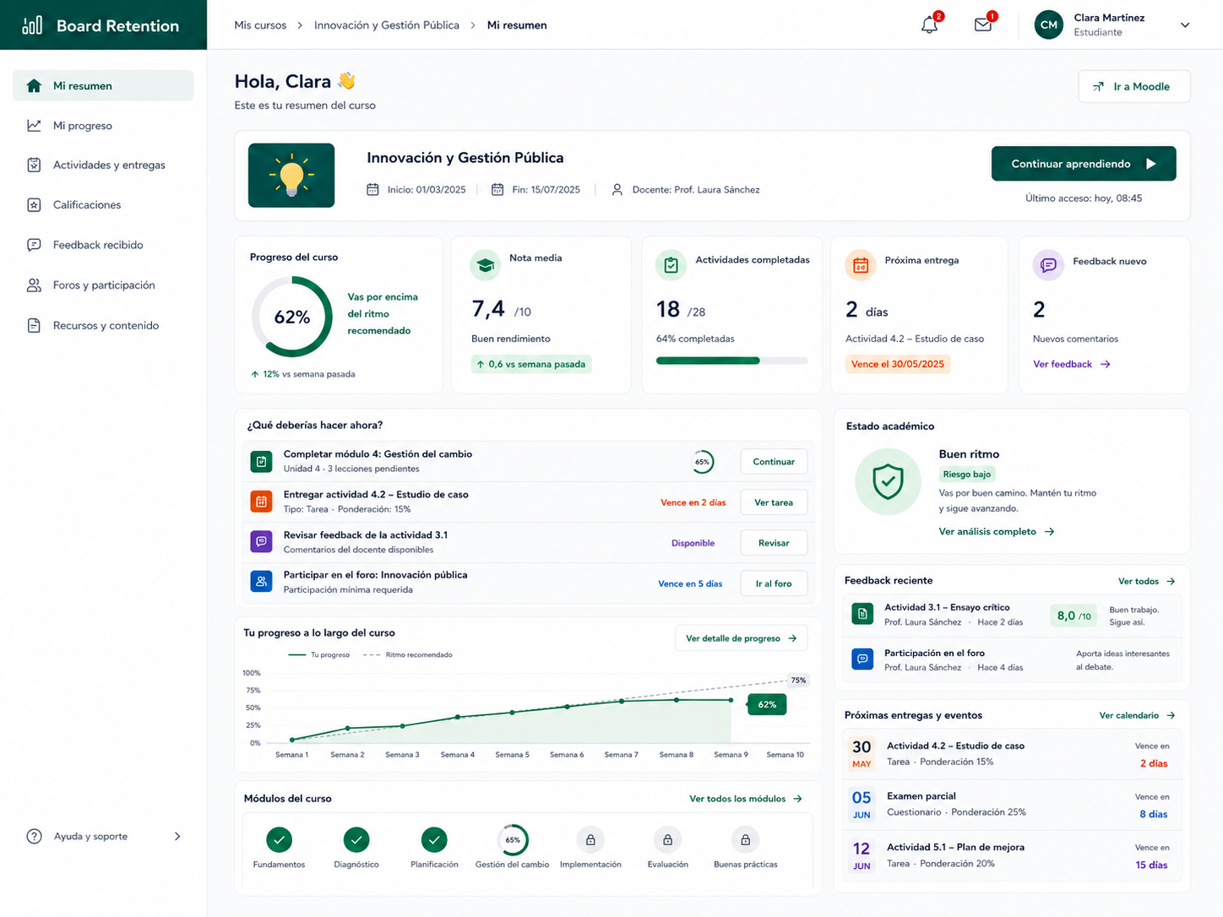Select Mi resumen in the sidebar

[x=103, y=85]
